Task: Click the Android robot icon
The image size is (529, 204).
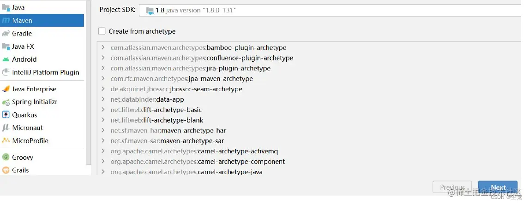Action: click(x=6, y=59)
